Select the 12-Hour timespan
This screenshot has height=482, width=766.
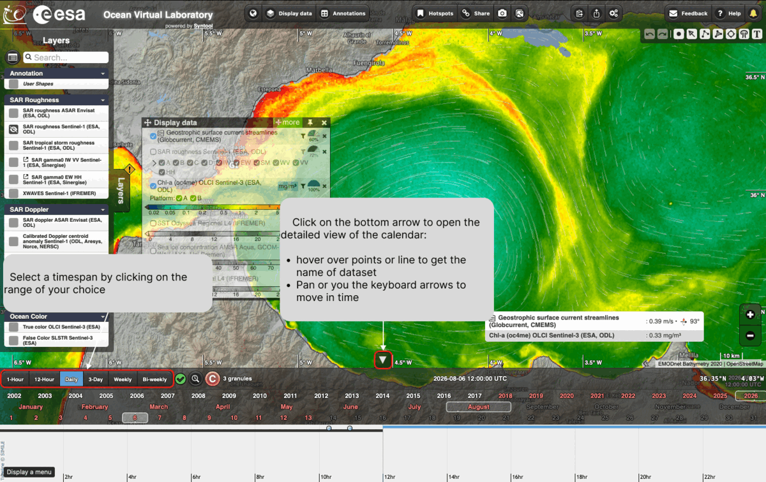click(x=44, y=379)
